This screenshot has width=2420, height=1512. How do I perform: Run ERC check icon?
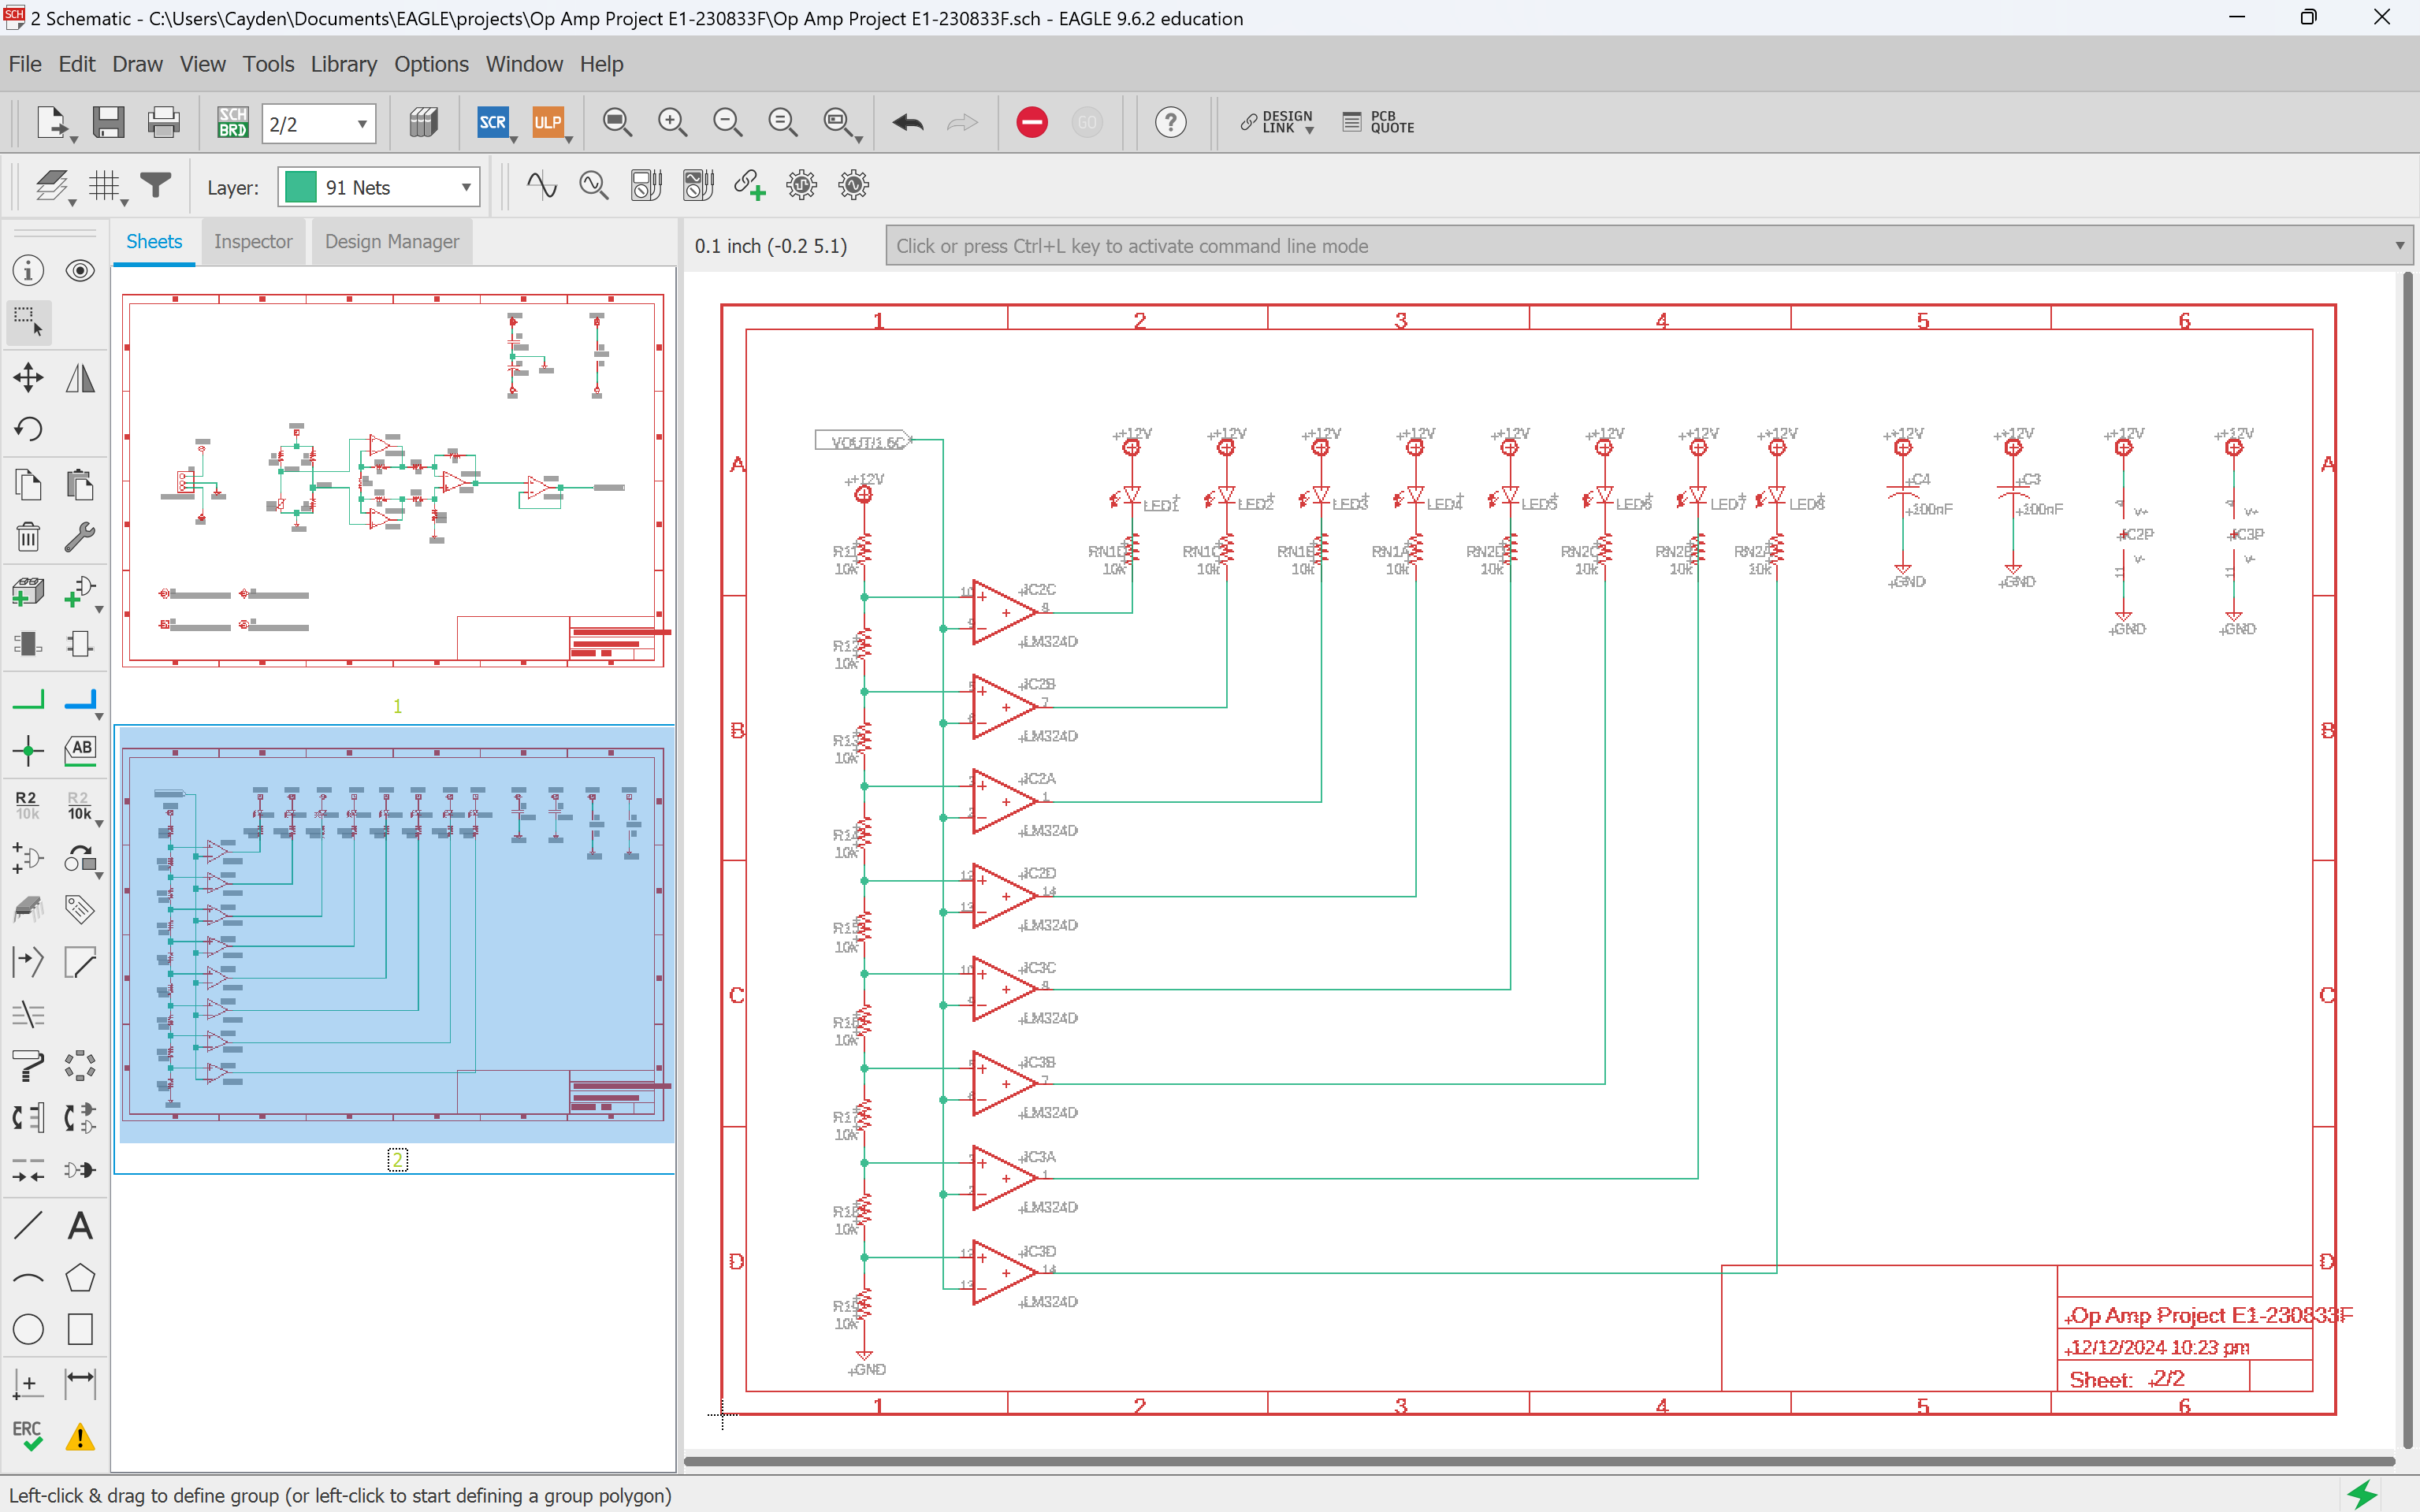pyautogui.click(x=28, y=1437)
